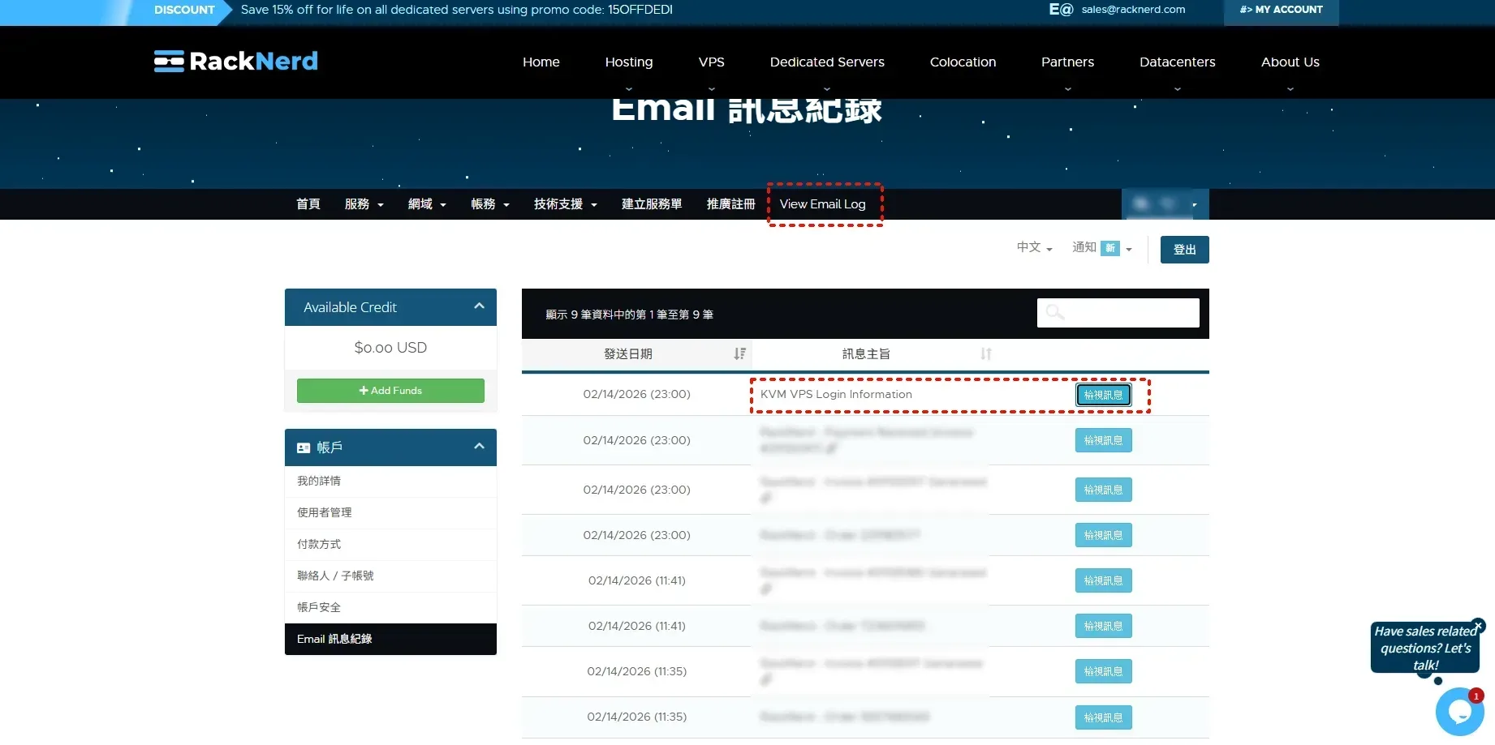1495x745 pixels.
Task: Collapse the 帳戶 sidebar panel
Action: [x=479, y=447]
